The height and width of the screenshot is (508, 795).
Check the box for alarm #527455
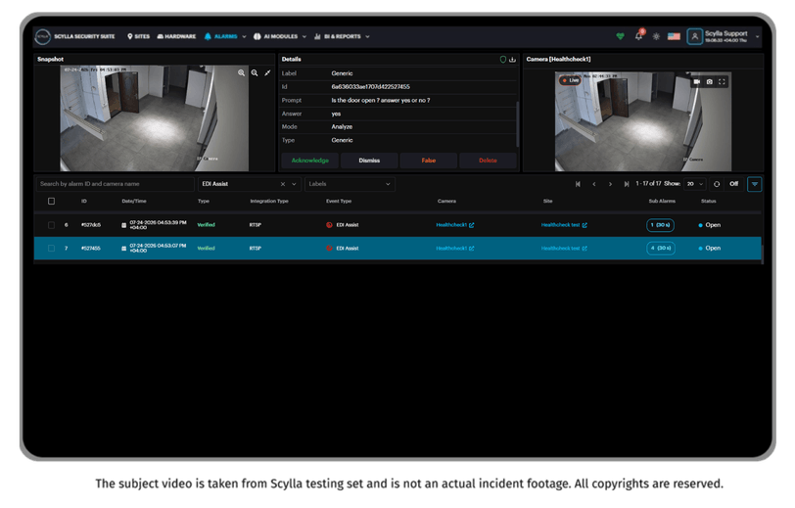[x=51, y=249]
